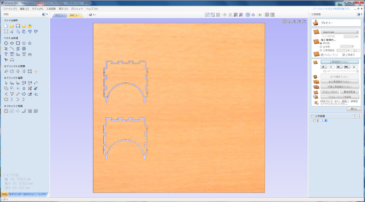Select the 全体色 radio button
The width and height of the screenshot is (365, 202).
[x=321, y=47]
